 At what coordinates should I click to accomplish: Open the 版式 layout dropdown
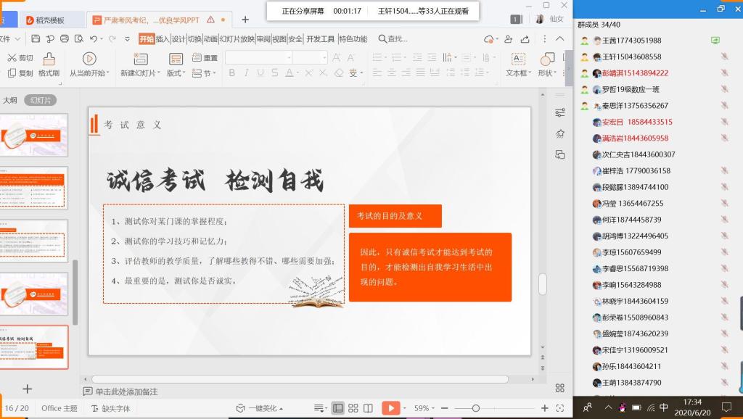(x=176, y=73)
